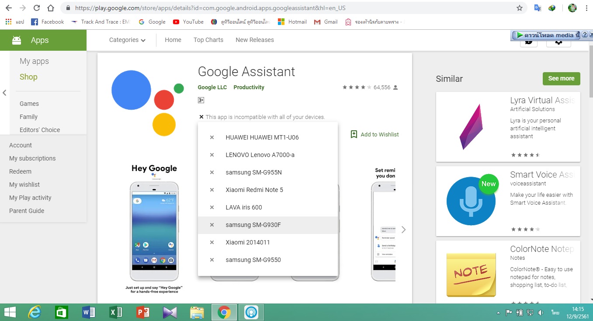Open Account in the sidebar
Screen dimensions: 593x321
pos(21,145)
